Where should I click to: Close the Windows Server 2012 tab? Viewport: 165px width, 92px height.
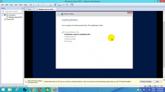click(x=55, y=9)
